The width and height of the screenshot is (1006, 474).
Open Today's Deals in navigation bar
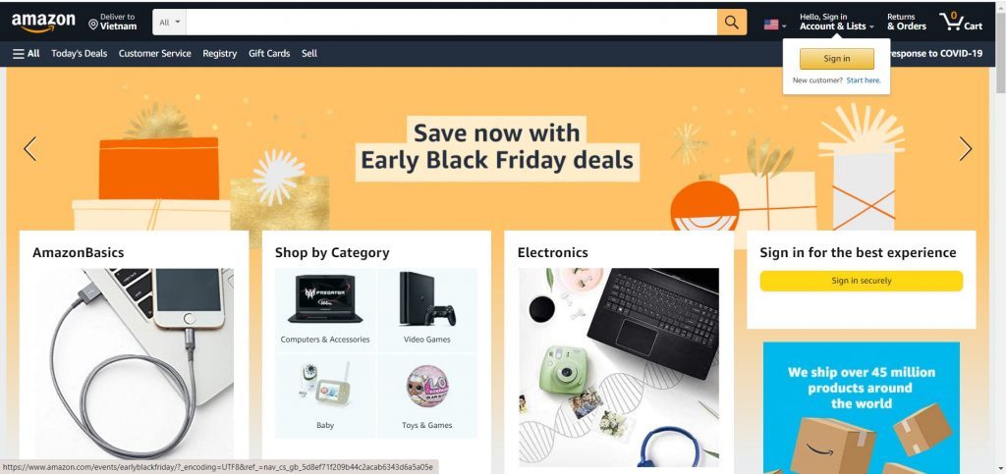coord(79,54)
